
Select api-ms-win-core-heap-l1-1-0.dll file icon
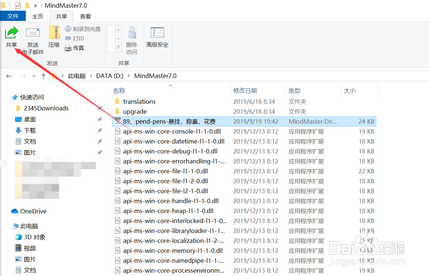click(118, 211)
